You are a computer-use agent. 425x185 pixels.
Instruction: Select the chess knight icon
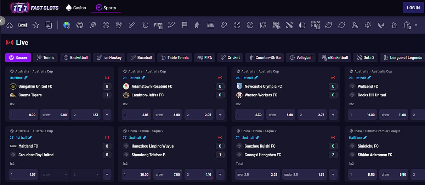point(394,25)
